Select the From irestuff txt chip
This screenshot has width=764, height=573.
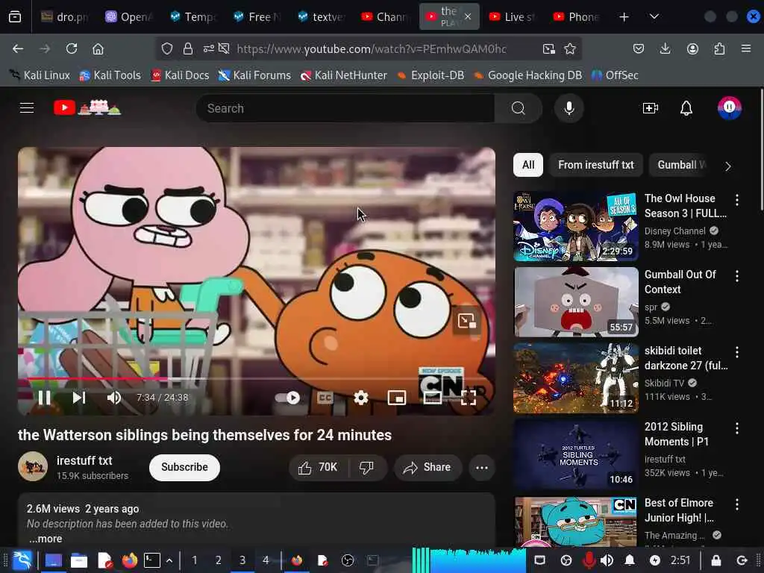(596, 165)
